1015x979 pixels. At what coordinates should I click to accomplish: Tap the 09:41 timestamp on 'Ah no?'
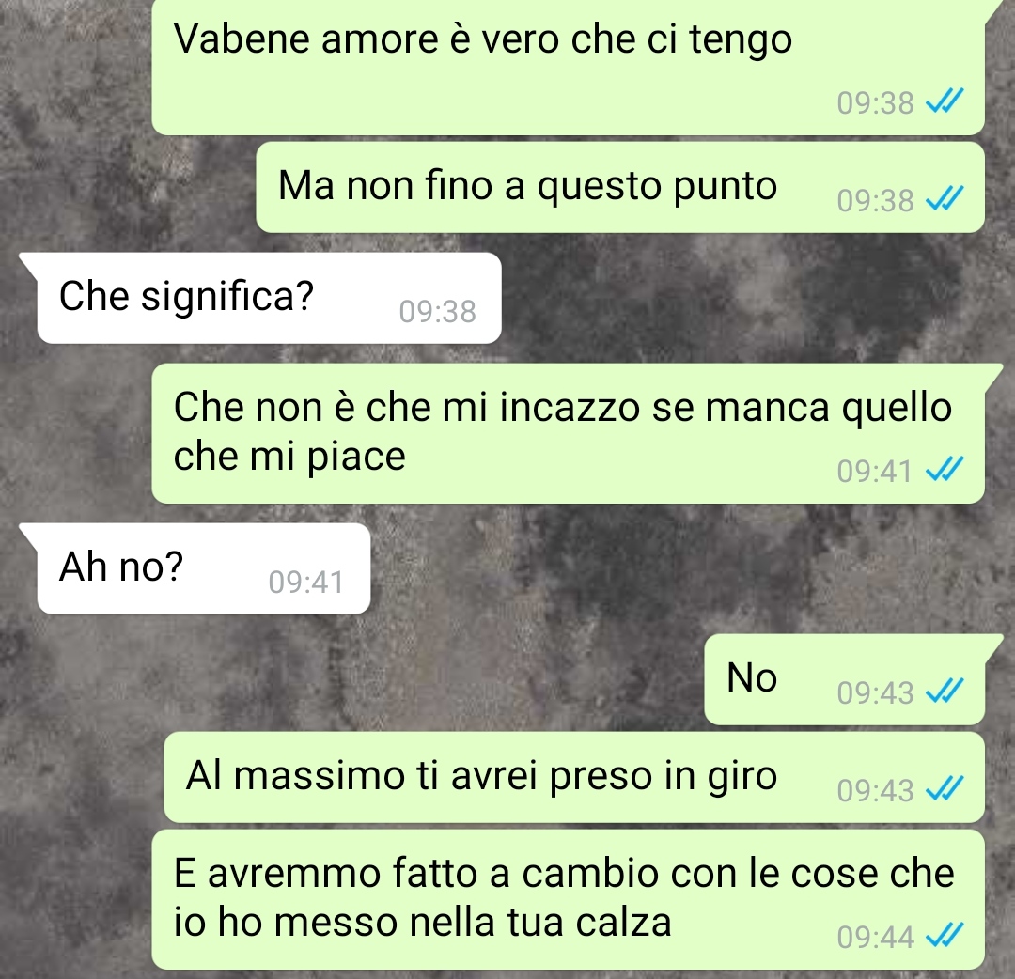306,583
